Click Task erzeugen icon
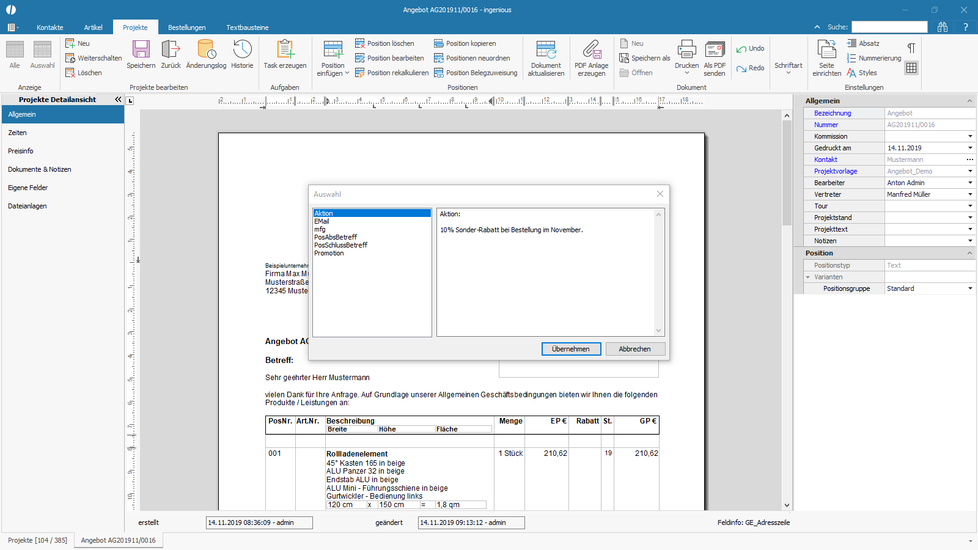The image size is (978, 550). 285,50
